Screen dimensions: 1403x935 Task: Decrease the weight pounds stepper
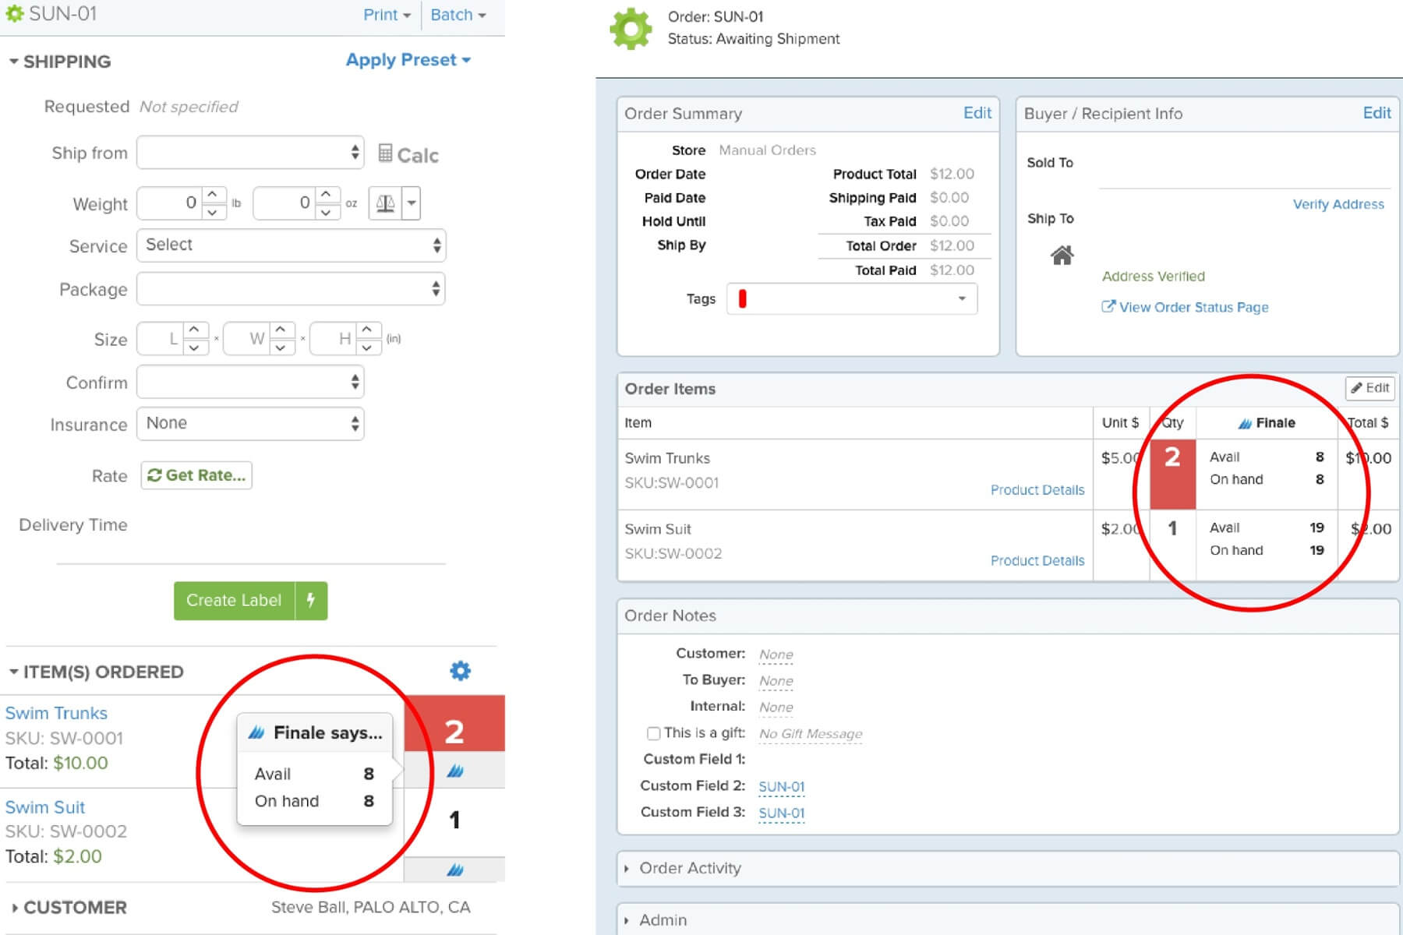point(213,212)
